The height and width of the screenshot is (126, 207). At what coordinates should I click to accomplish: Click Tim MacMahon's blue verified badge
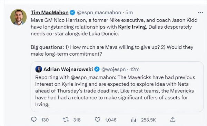72,12
